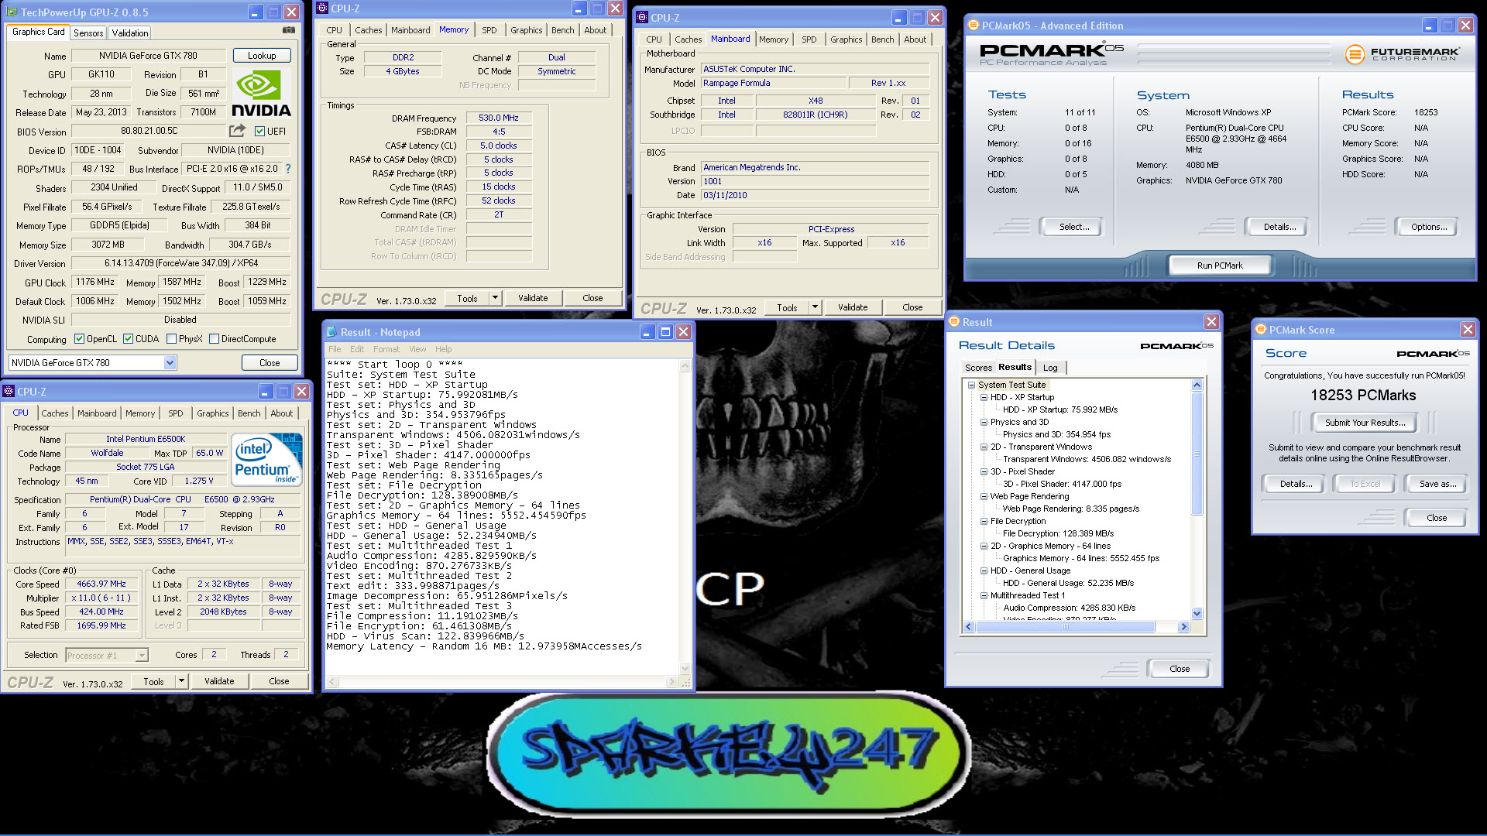
Task: Open the Processor #1 selection dropdown
Action: point(142,656)
